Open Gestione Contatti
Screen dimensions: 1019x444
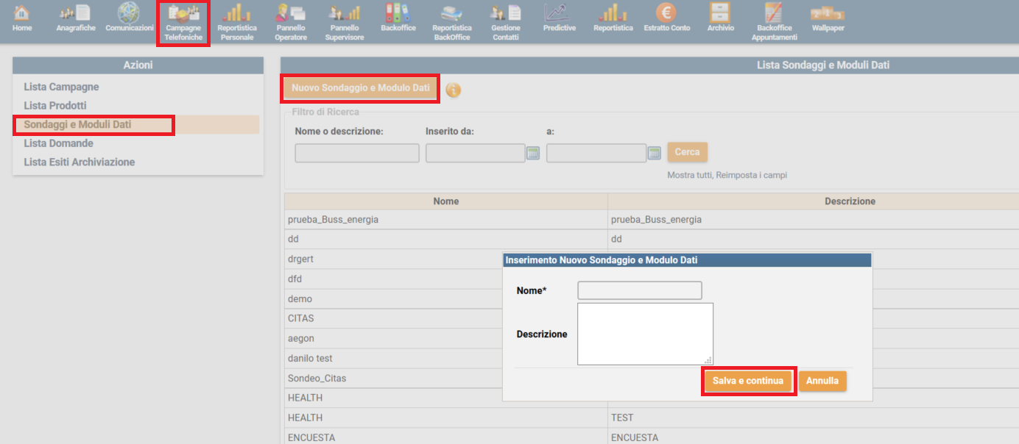point(506,23)
